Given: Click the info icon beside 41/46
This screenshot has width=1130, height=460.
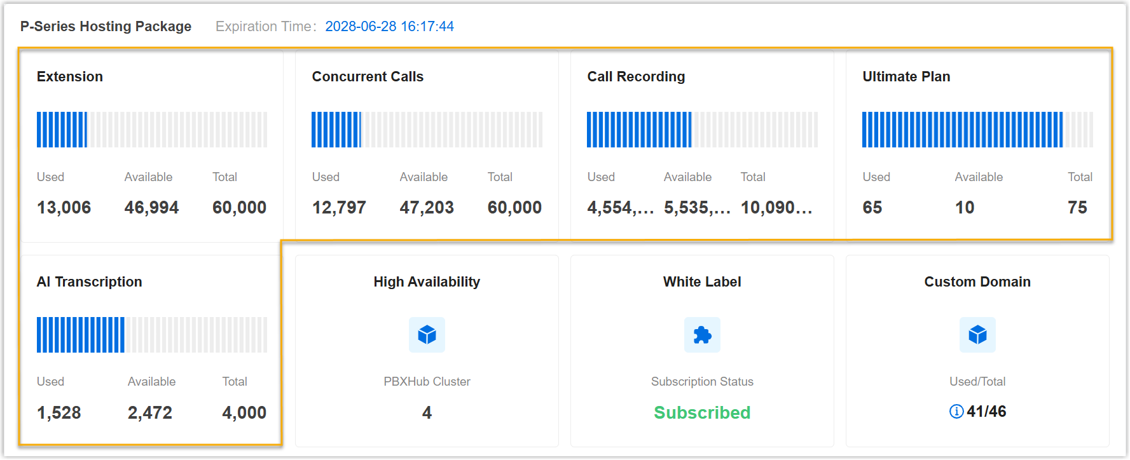Looking at the screenshot, I should (956, 412).
